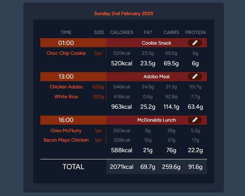This screenshot has width=245, height=196.
Task: Open the Choc Chip Cookie food entry
Action: 66,53
